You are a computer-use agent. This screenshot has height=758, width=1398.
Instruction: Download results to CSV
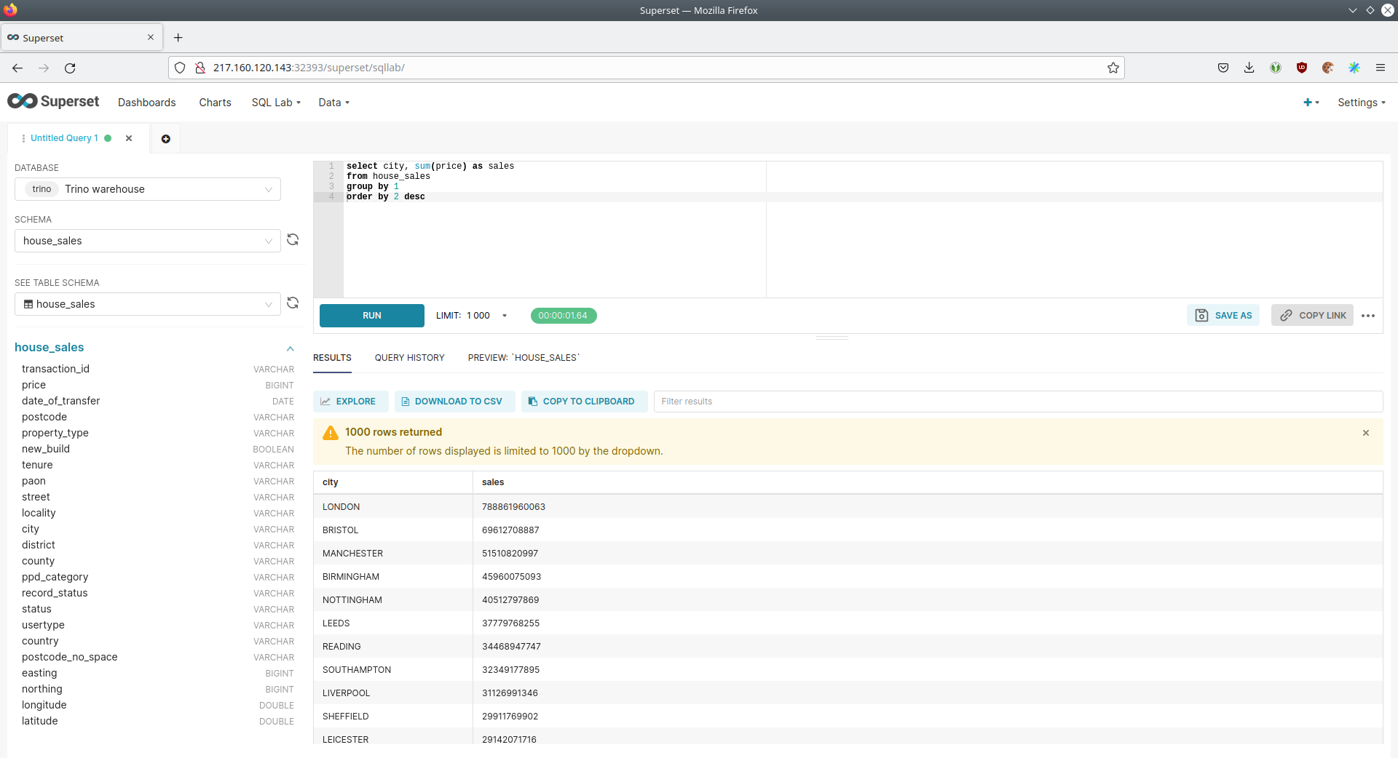pyautogui.click(x=455, y=402)
